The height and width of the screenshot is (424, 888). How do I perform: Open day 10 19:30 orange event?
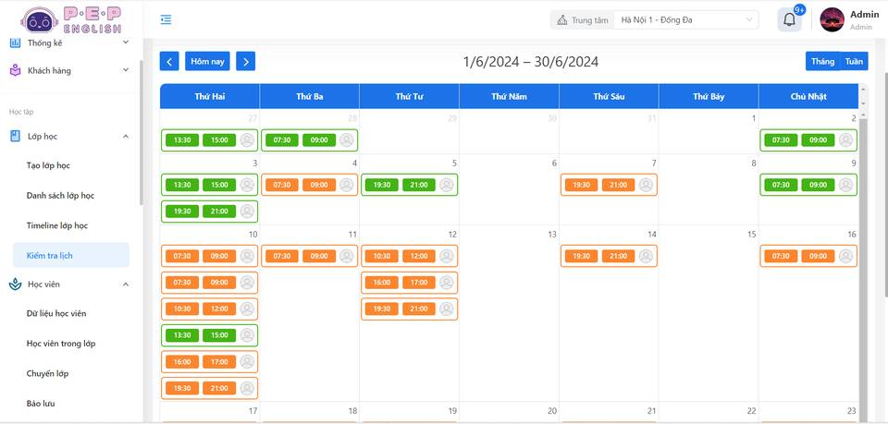(210, 388)
